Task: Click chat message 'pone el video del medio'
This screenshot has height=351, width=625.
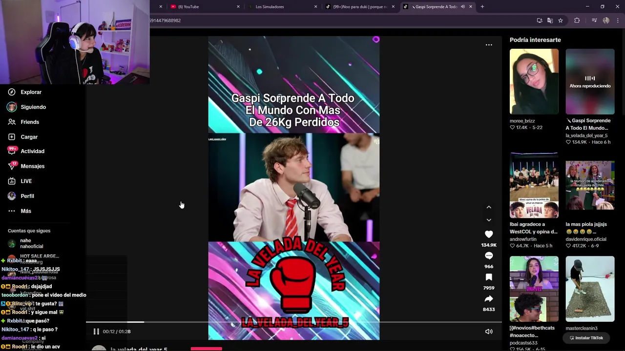Action: point(59,295)
